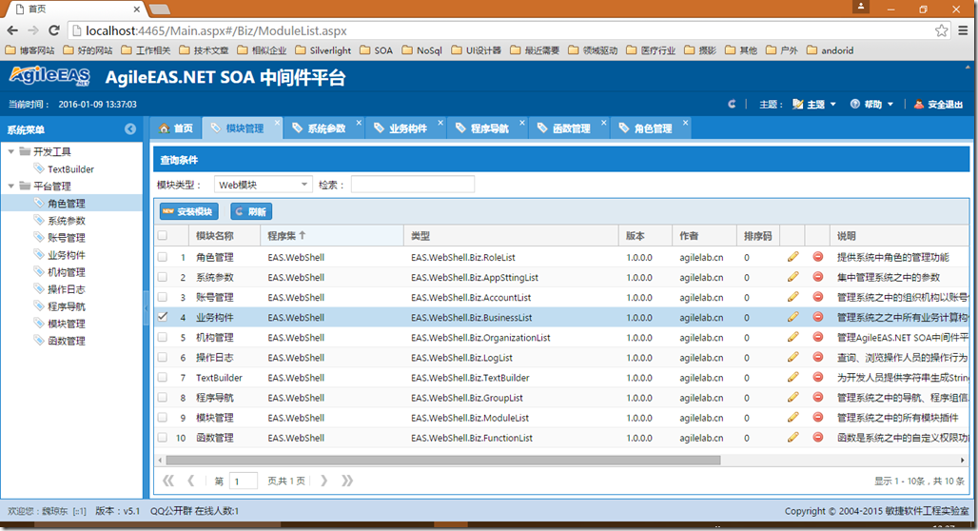Go to previous page arrow
Image resolution: width=978 pixels, height=531 pixels.
[191, 481]
